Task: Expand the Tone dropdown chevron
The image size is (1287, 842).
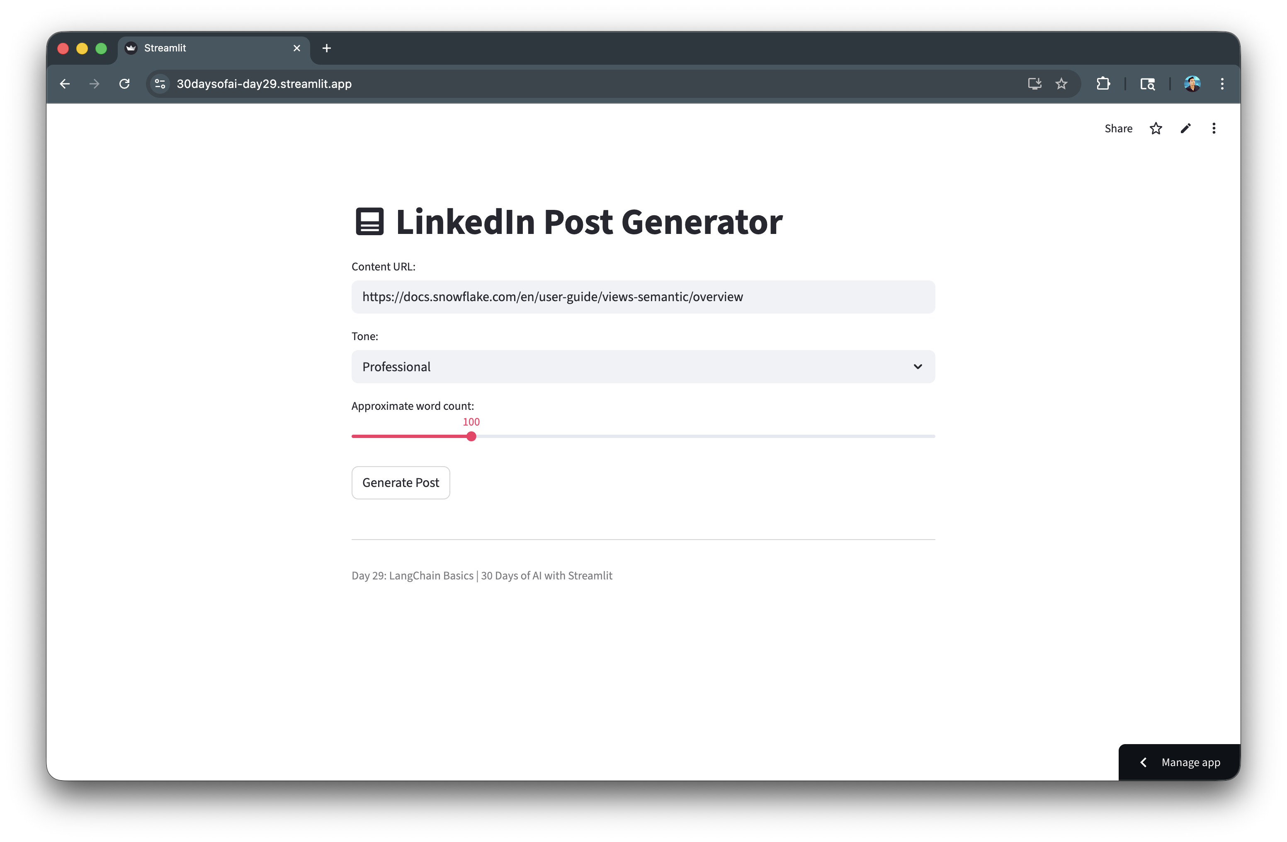Action: (918, 367)
